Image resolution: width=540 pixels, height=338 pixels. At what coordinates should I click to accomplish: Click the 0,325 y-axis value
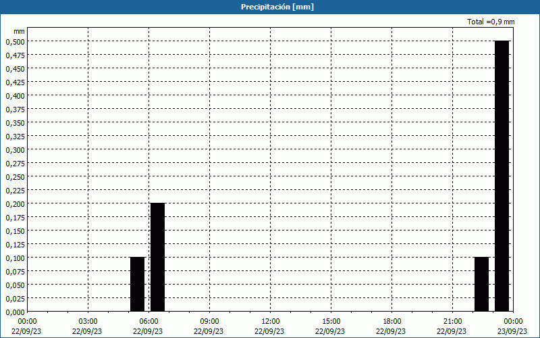click(x=15, y=137)
